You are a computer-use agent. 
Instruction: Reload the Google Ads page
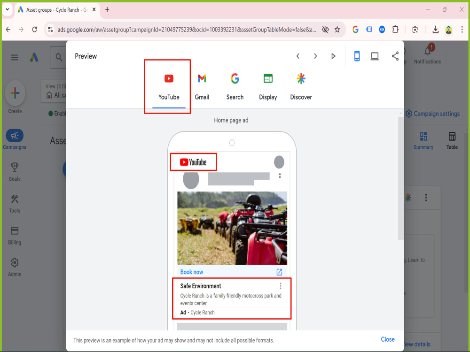[34, 29]
